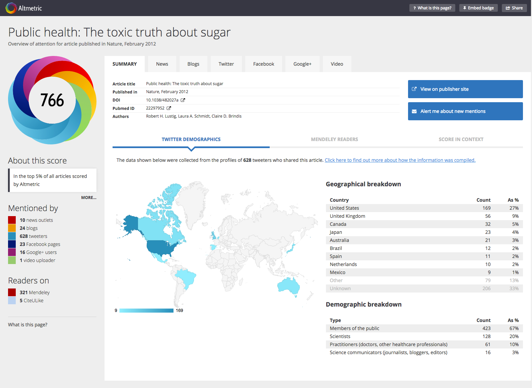The height and width of the screenshot is (388, 532).
Task: Switch to the Blogs tab
Action: click(193, 64)
